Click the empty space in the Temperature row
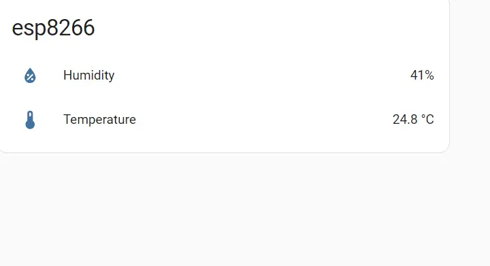 pos(264,120)
